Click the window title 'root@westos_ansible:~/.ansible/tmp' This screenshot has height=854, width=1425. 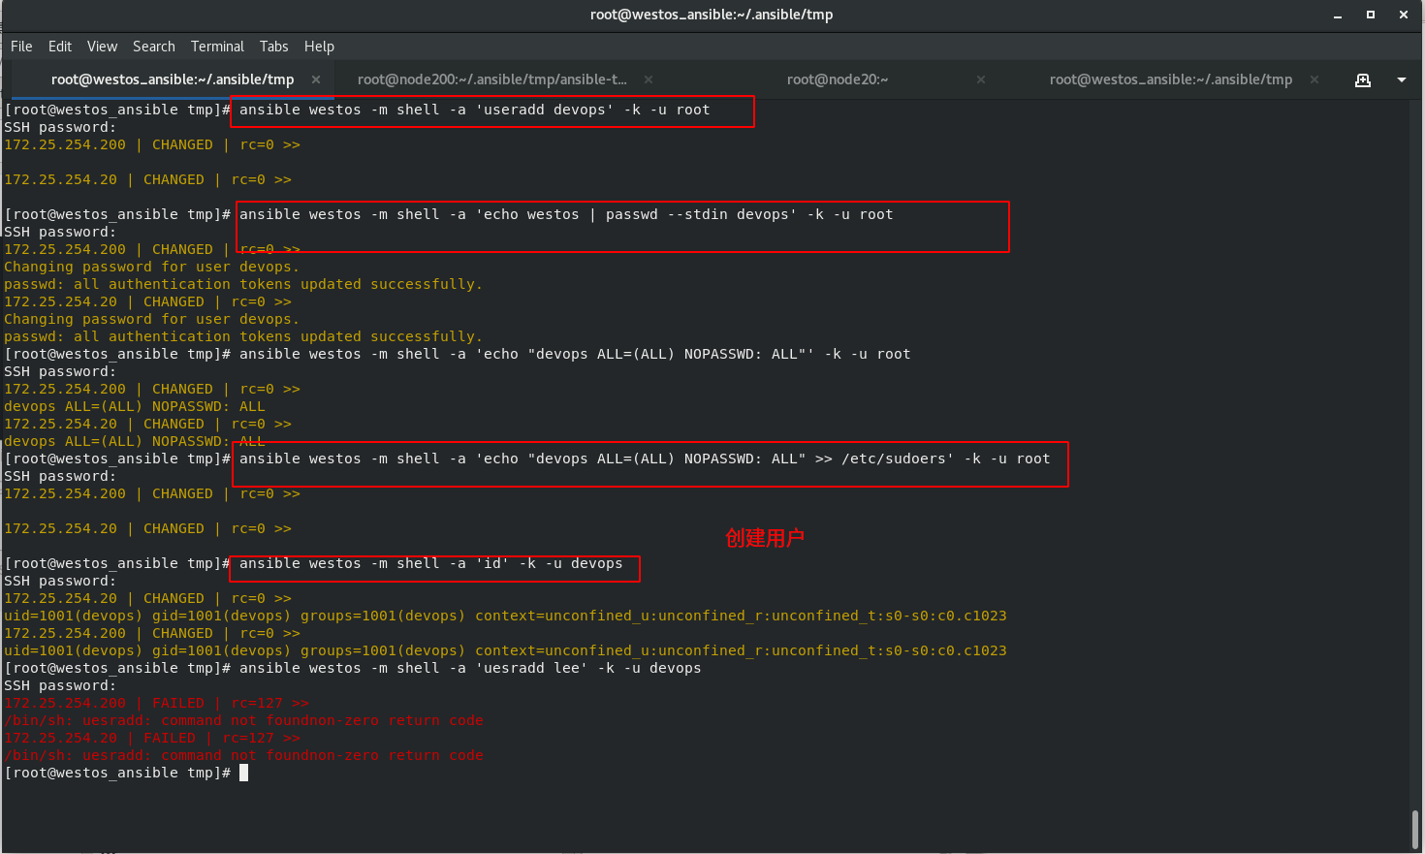tap(712, 15)
